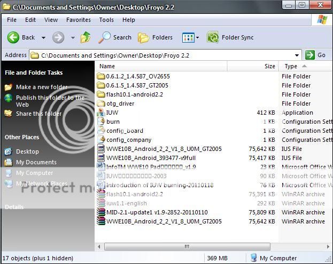Select the config_board file icon

[101, 131]
